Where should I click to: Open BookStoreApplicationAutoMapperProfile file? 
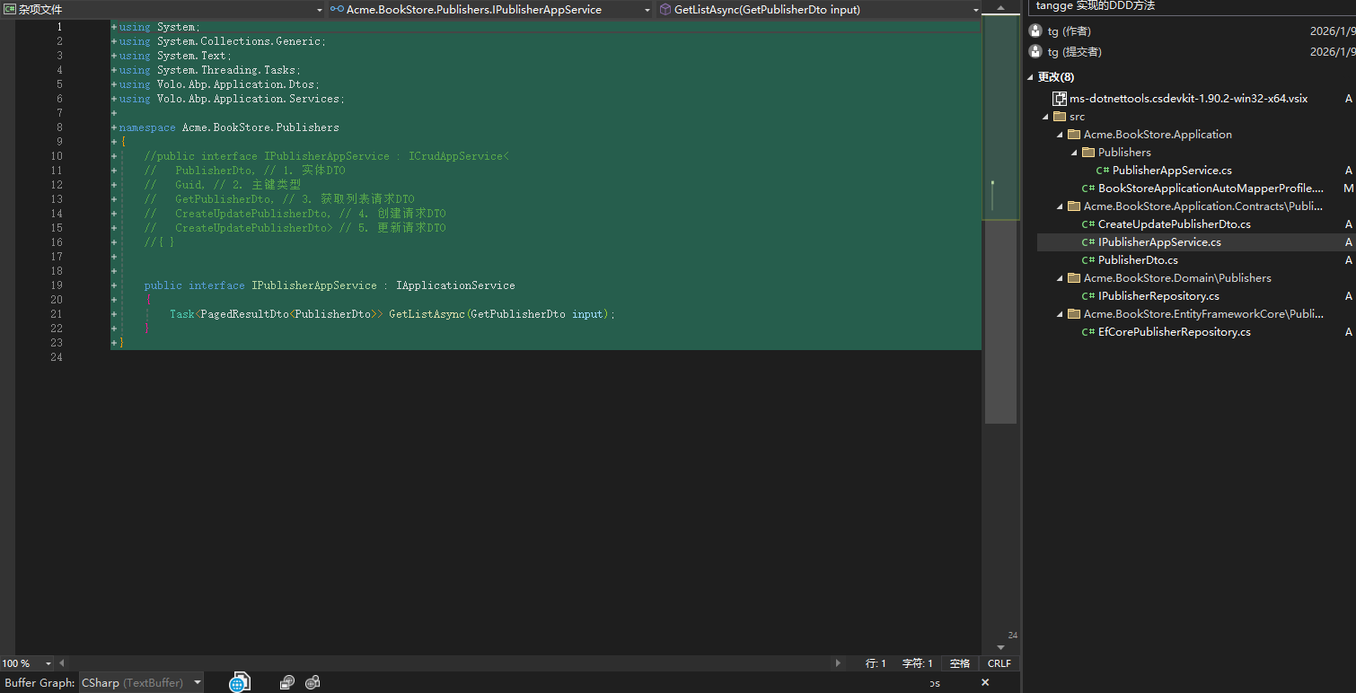tap(1211, 189)
